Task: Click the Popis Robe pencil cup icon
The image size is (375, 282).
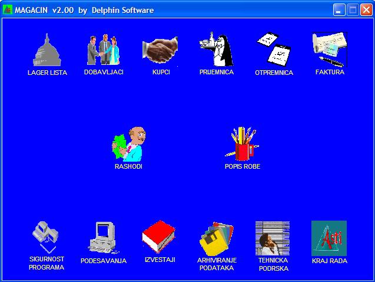Action: (x=242, y=144)
